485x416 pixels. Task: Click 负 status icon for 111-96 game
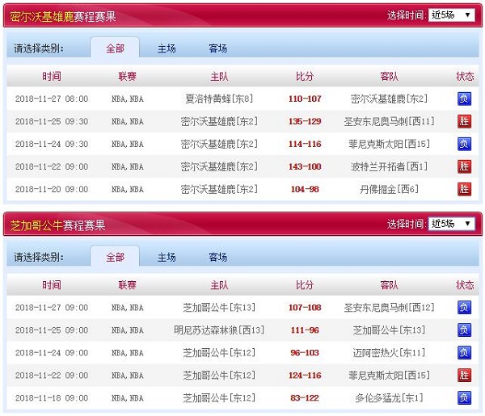coord(464,330)
